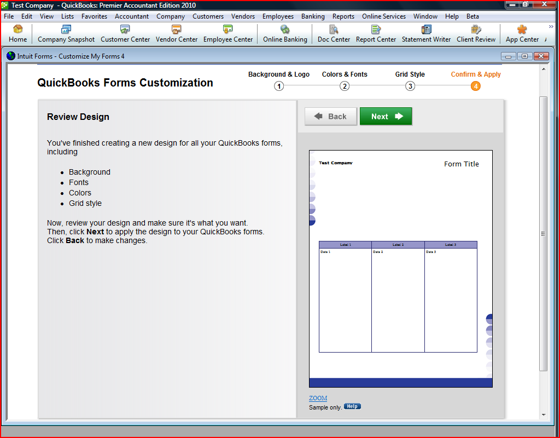Click the 'Colors' bullet text

(80, 193)
